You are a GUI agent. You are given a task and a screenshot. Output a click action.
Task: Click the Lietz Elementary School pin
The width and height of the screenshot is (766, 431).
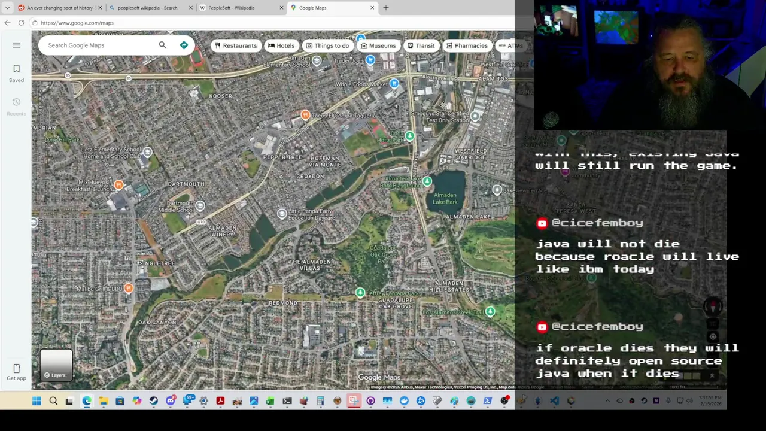(147, 152)
